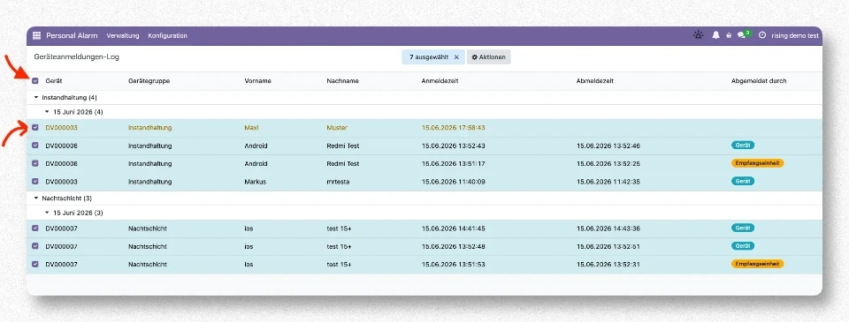Open the Aktionen gear dropdown
The height and width of the screenshot is (322, 849).
(488, 57)
